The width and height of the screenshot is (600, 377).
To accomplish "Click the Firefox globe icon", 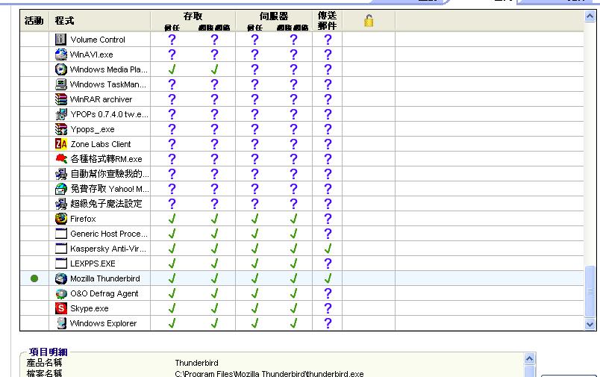I will (61, 219).
